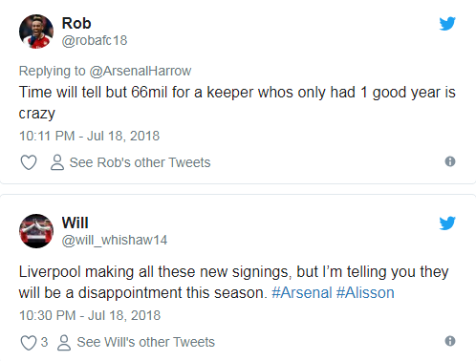
Task: Like Rob's tweet with the heart icon
Action: (29, 162)
